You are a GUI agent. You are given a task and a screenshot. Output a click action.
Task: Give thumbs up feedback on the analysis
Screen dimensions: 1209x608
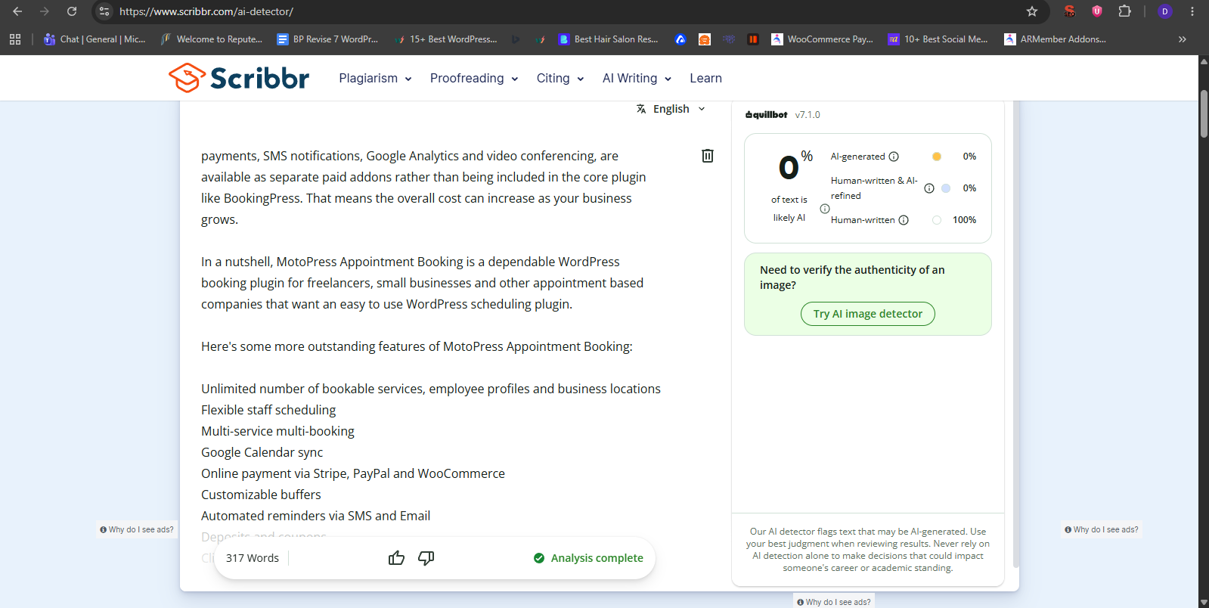[396, 558]
